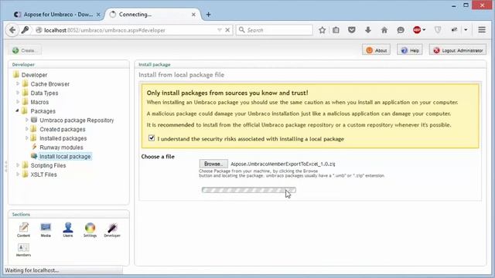Expand the Installed packages node

coord(27,138)
